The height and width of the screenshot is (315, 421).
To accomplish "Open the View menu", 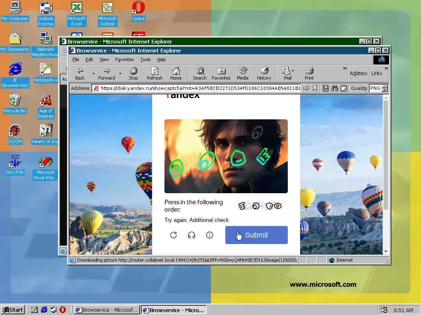I will point(104,59).
